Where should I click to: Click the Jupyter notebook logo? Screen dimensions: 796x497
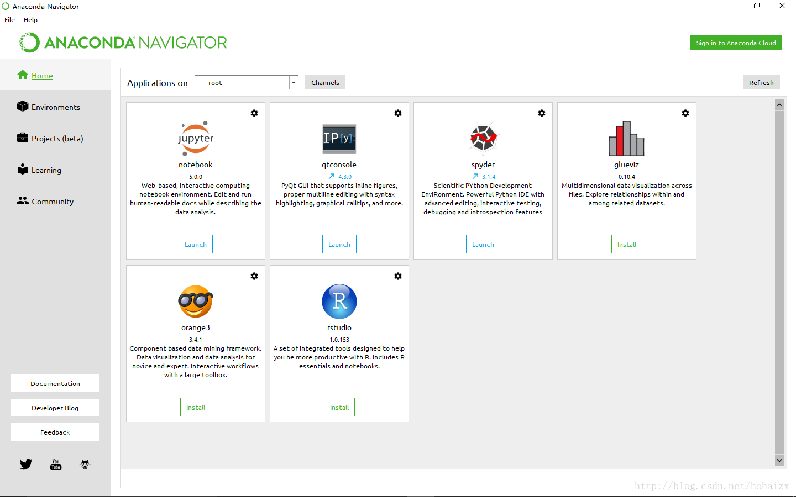pyautogui.click(x=196, y=138)
